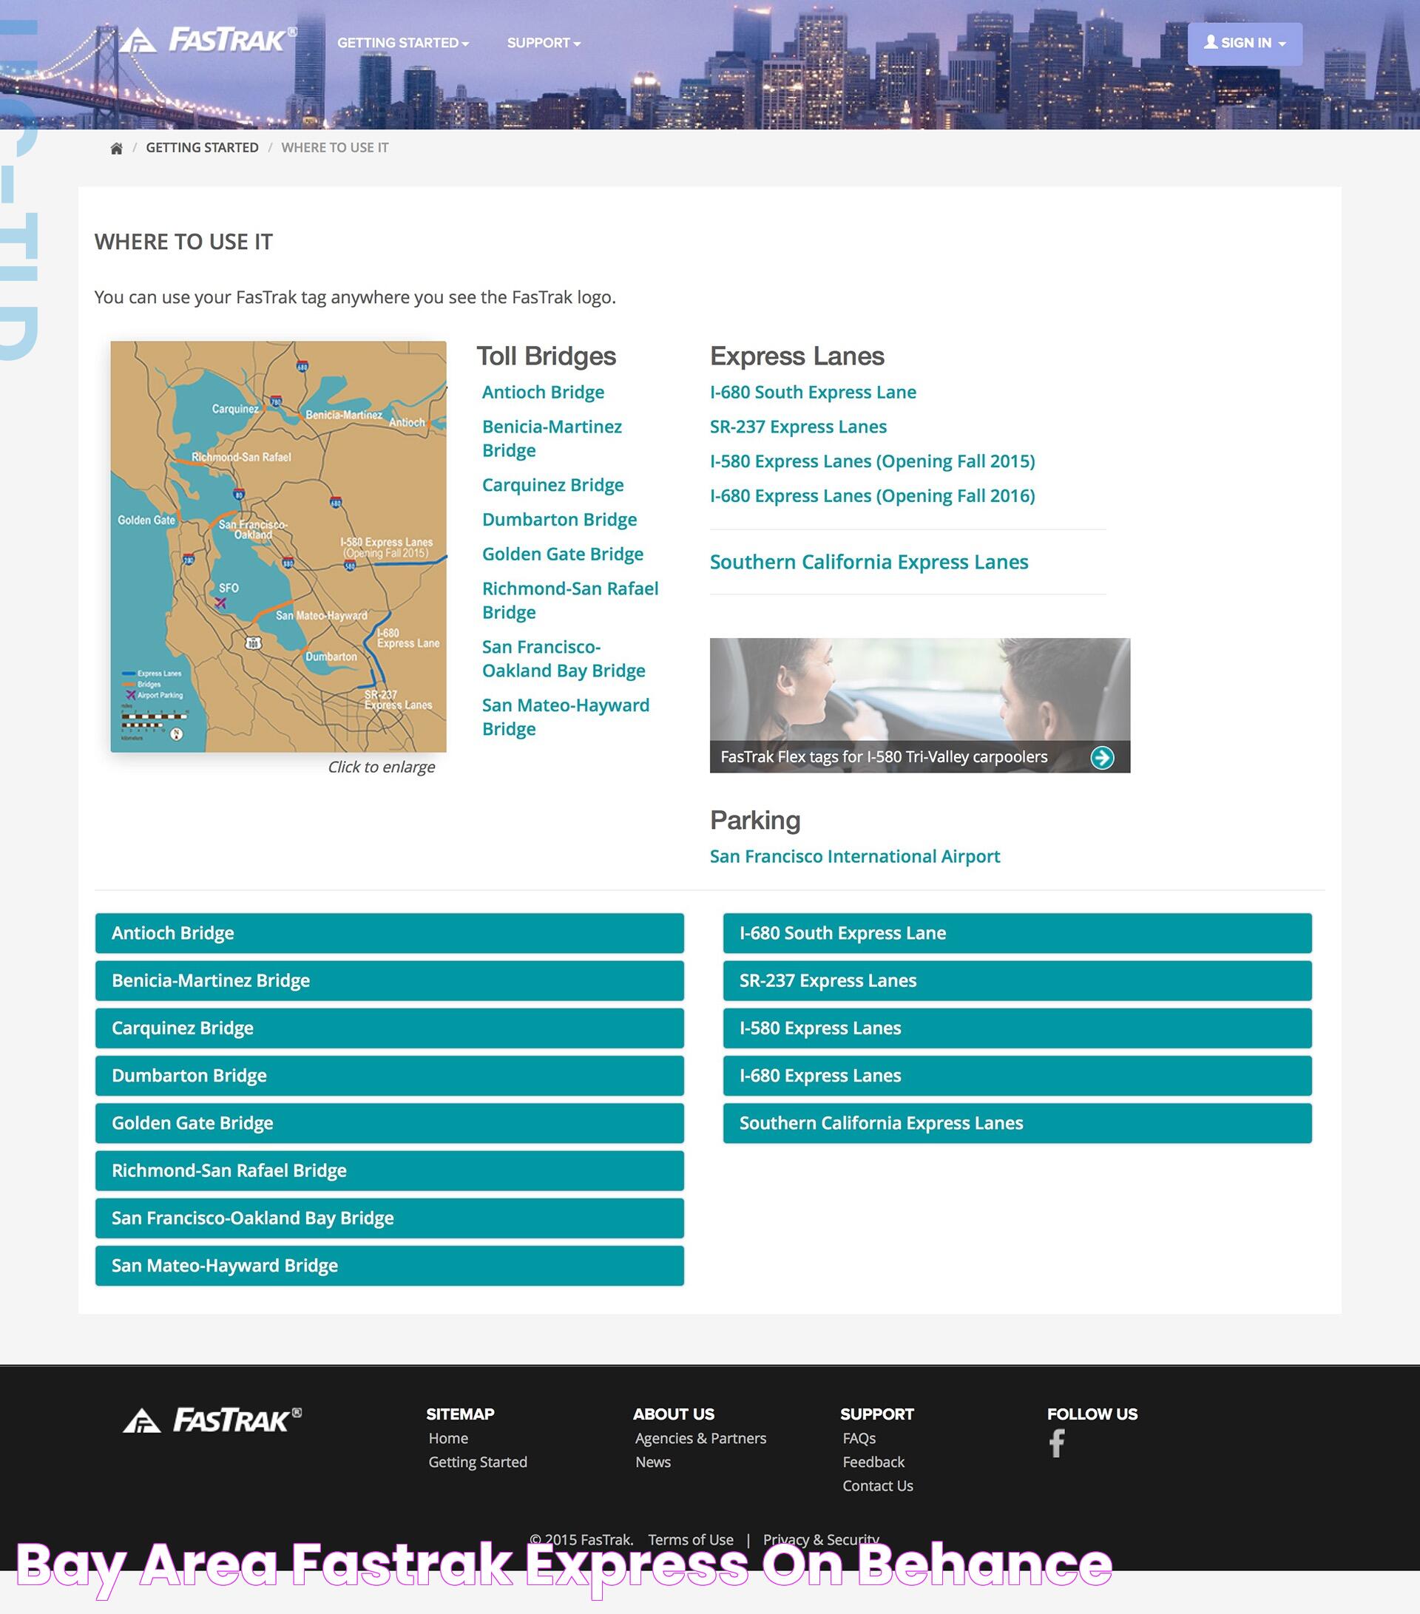Click the arrow icon on the FasTrak Flex banner
This screenshot has height=1614, width=1420.
pyautogui.click(x=1102, y=757)
